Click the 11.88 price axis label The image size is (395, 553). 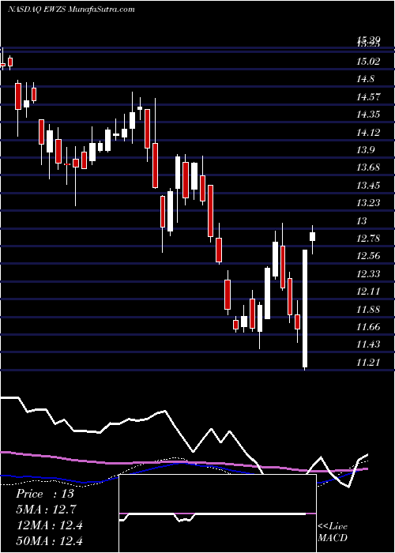click(369, 310)
